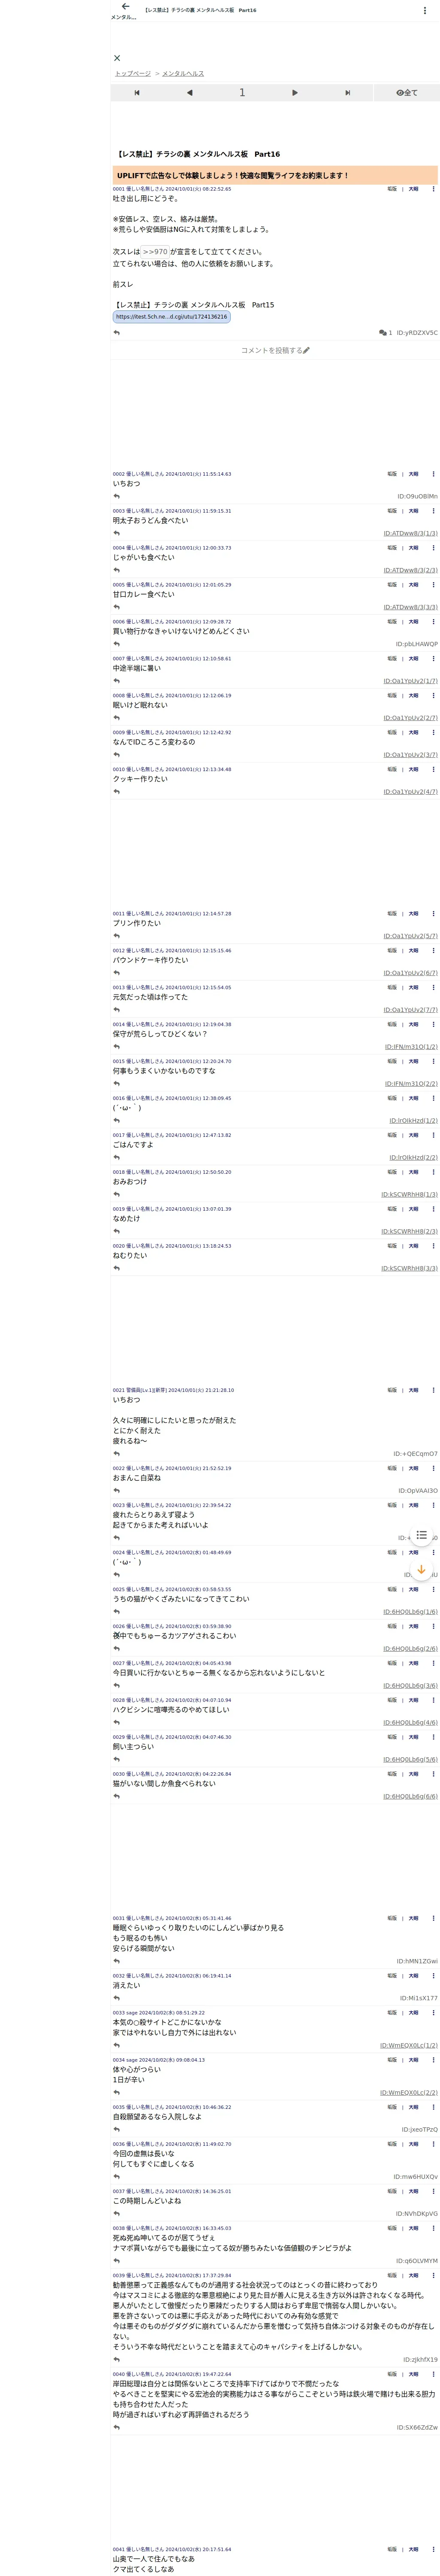View the reply count on post 0001
This screenshot has height=2576, width=440.
[x=386, y=333]
